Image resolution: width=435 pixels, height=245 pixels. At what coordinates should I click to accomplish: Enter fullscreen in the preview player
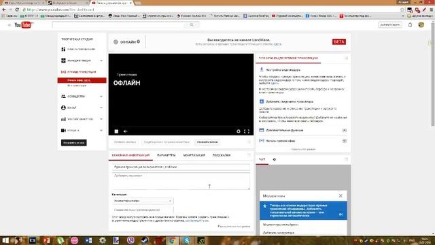tap(247, 131)
